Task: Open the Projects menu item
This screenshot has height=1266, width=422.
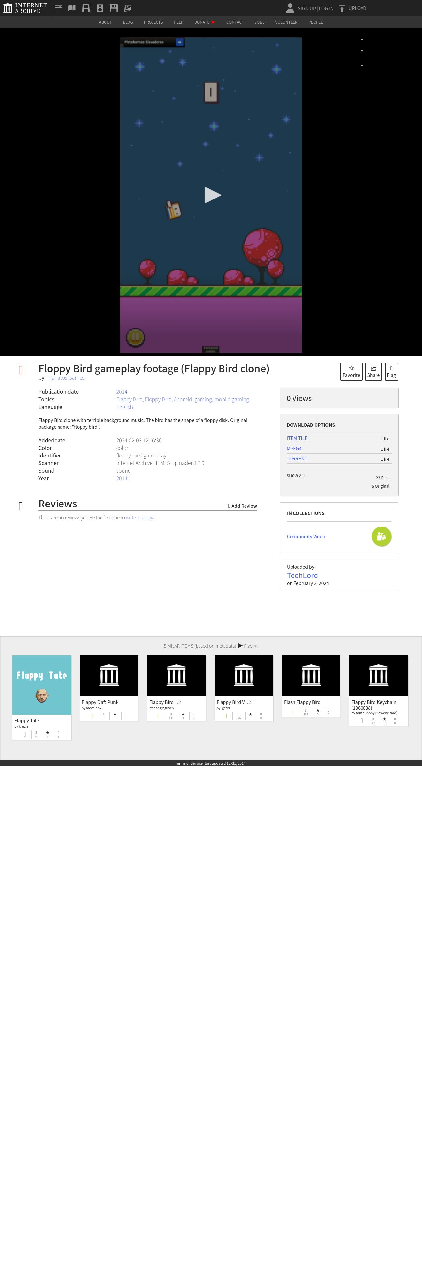Action: (x=153, y=22)
